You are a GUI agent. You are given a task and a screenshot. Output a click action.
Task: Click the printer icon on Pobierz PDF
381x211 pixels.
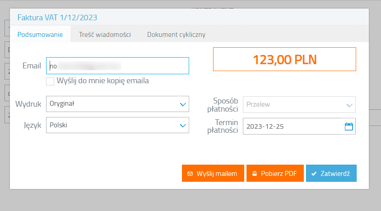coord(254,173)
